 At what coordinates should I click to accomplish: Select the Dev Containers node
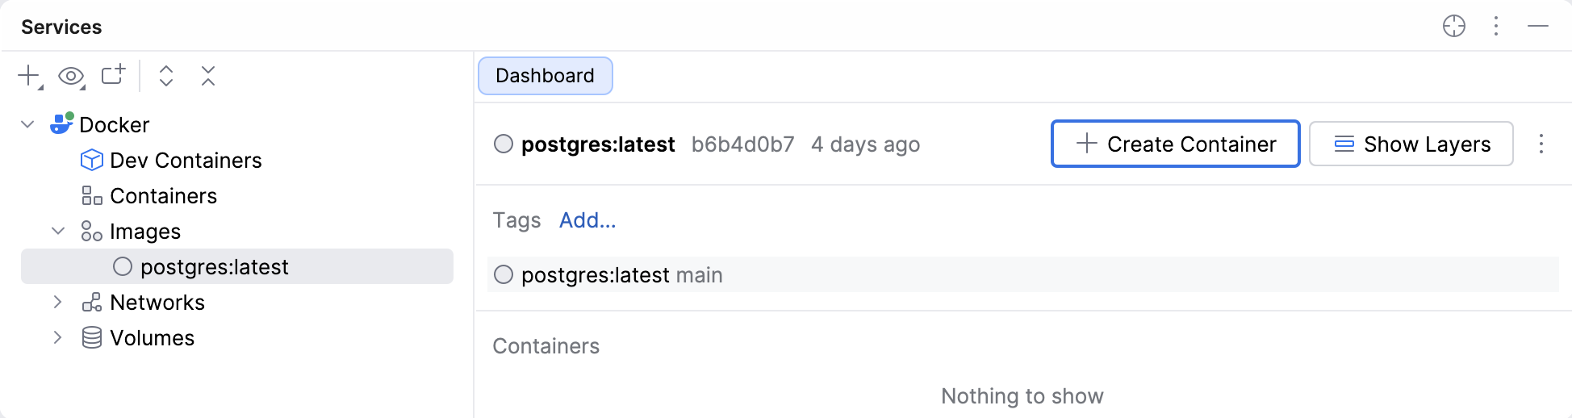[185, 161]
